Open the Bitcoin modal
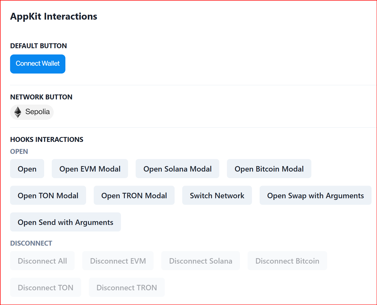Screen dimensions: 377x305 (269, 169)
